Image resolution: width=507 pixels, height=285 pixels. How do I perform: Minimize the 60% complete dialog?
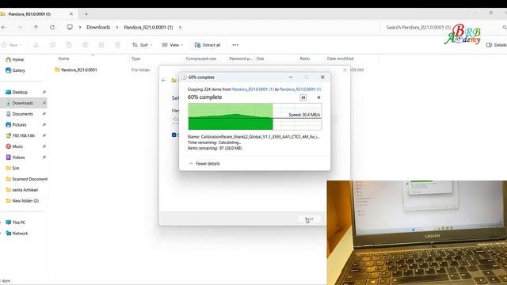(291, 78)
